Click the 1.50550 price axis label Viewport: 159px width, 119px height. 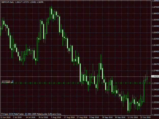(x=155, y=115)
